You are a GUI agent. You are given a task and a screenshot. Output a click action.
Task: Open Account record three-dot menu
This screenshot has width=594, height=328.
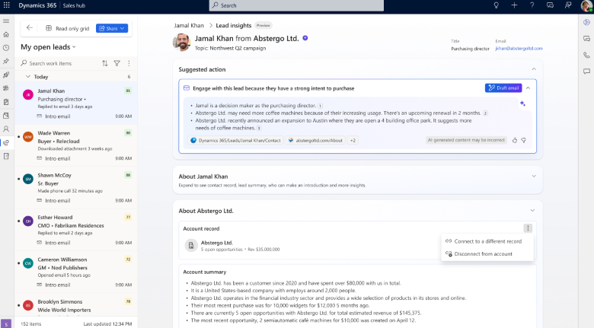coord(528,228)
